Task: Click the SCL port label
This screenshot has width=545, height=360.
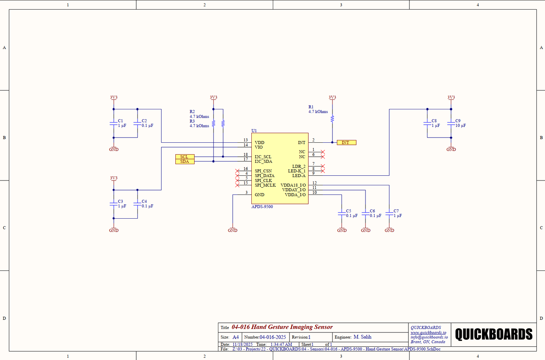Action: click(x=185, y=157)
